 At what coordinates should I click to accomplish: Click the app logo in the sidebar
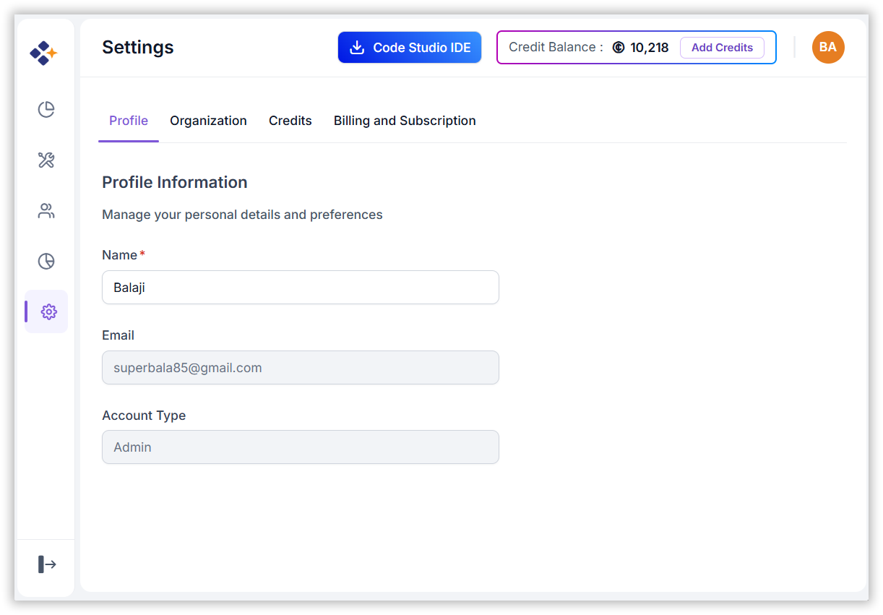[x=43, y=53]
